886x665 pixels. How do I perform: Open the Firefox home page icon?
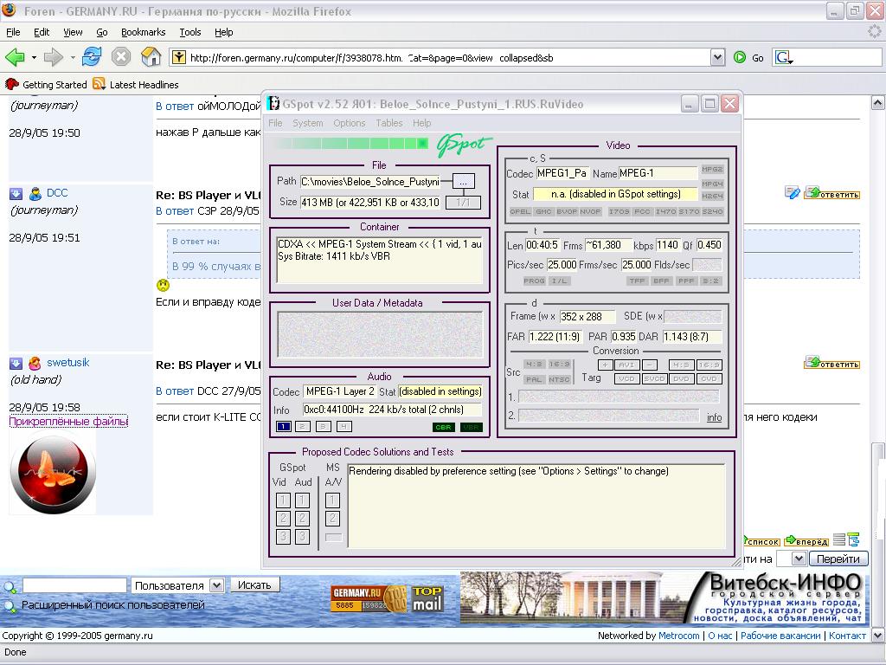pyautogui.click(x=151, y=57)
